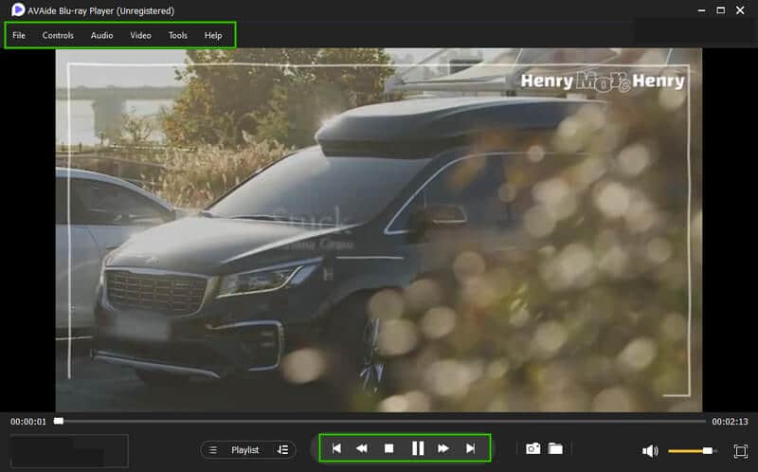Toggle fullscreen mode
The image size is (758, 472).
(x=740, y=451)
